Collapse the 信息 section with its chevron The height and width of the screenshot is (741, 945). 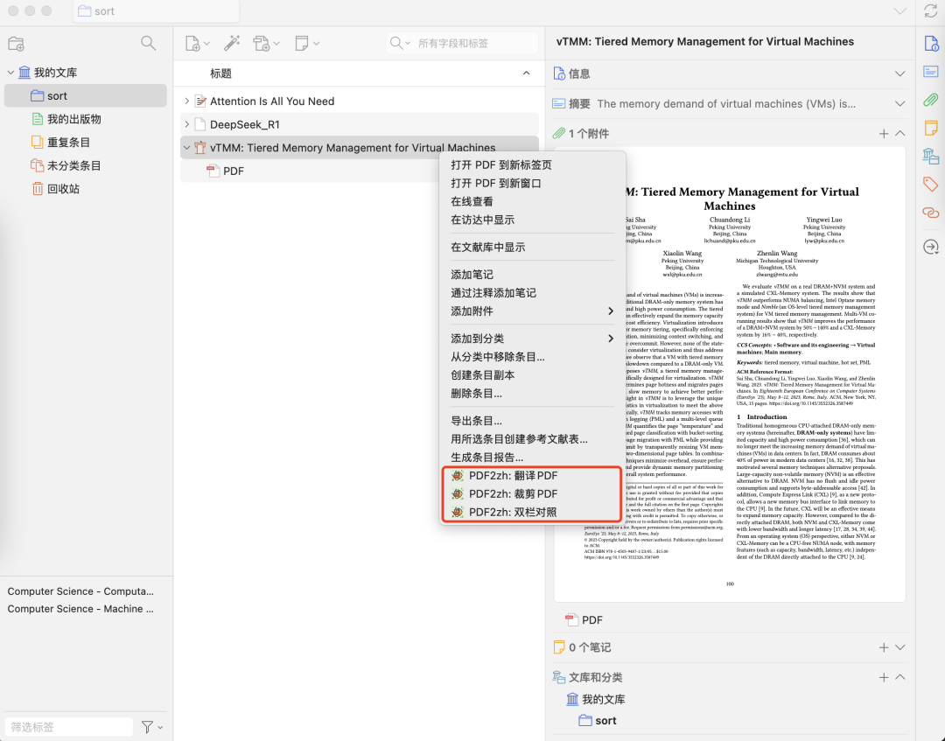(x=899, y=73)
